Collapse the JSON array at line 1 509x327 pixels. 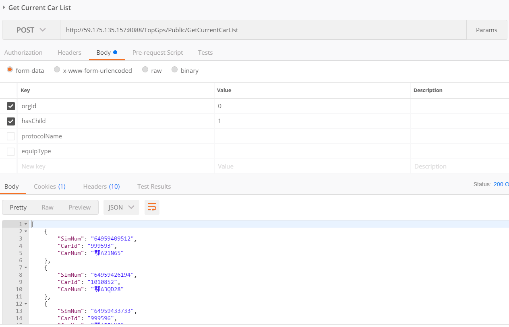pos(26,224)
